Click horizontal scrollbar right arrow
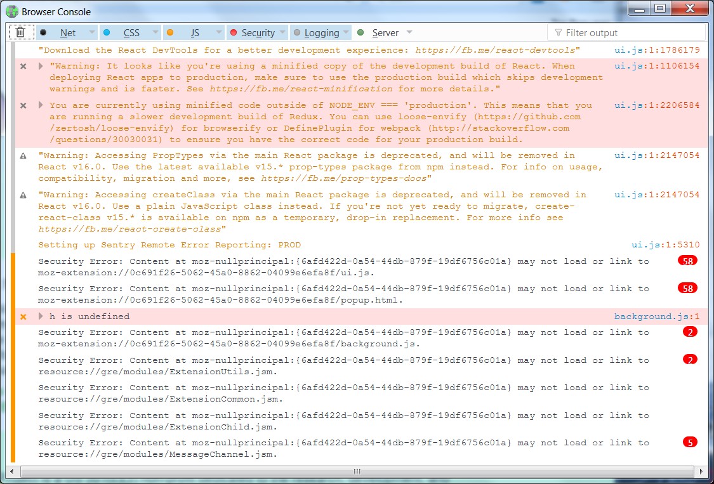Image resolution: width=714 pixels, height=484 pixels. (x=702, y=471)
